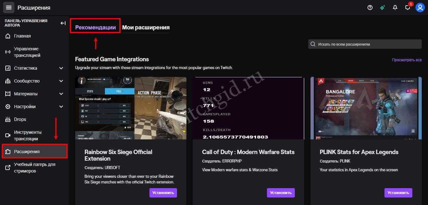This screenshot has height=205, width=428.
Task: Click the puzzle icon beside Расширения
Action: 8,152
